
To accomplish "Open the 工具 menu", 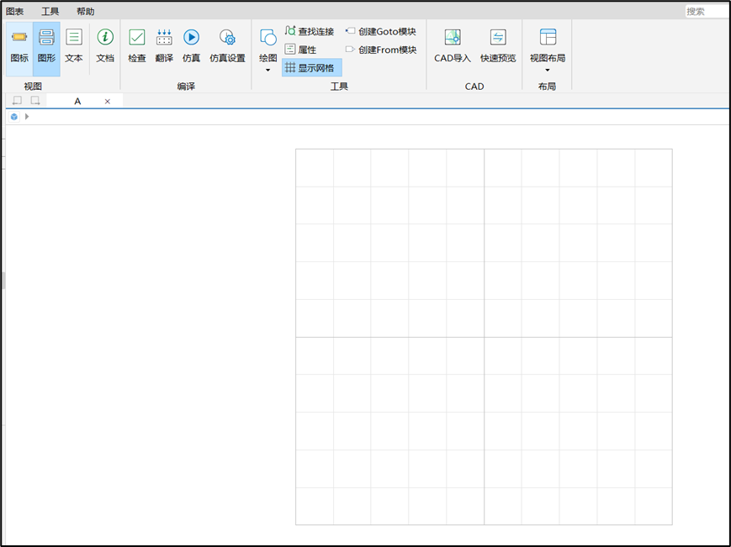I will [x=50, y=11].
